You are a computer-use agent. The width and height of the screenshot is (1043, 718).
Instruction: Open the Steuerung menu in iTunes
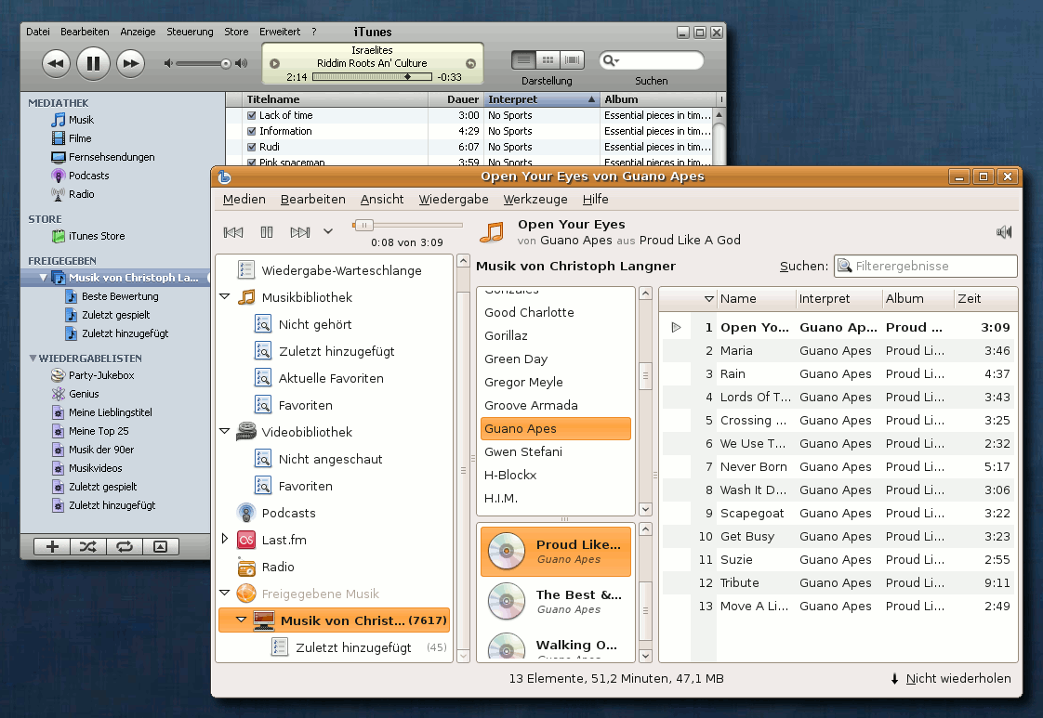(190, 32)
